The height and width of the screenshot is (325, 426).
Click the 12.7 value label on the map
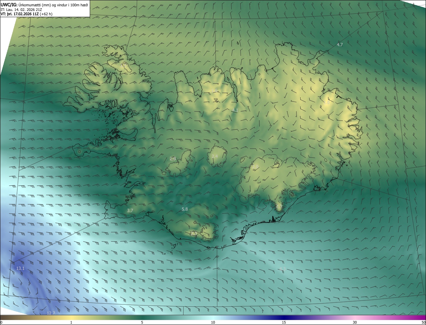click(51, 313)
